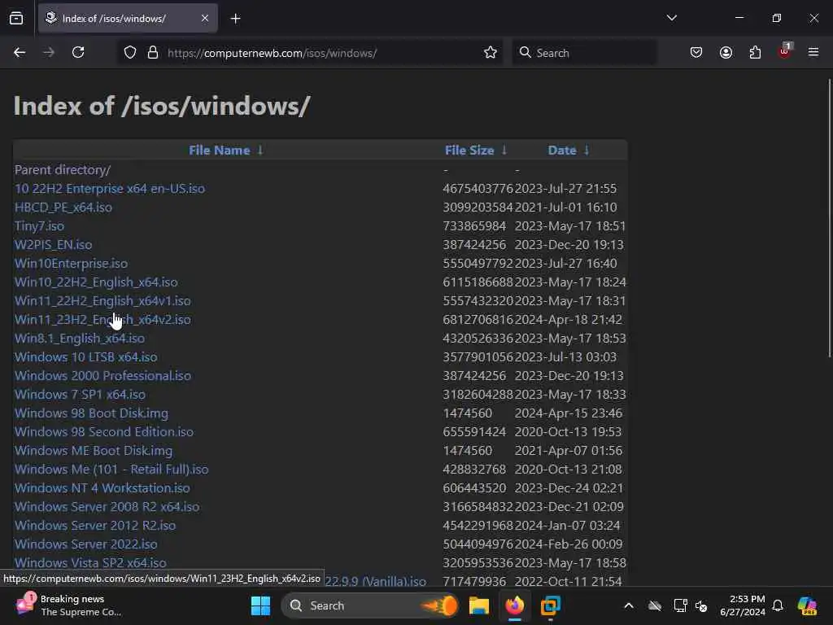833x625 pixels.
Task: Open the Breaking news taskbar widget
Action: click(69, 605)
